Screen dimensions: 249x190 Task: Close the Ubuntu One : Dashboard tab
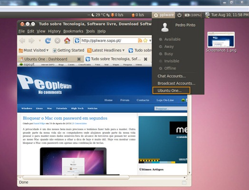tap(79, 59)
